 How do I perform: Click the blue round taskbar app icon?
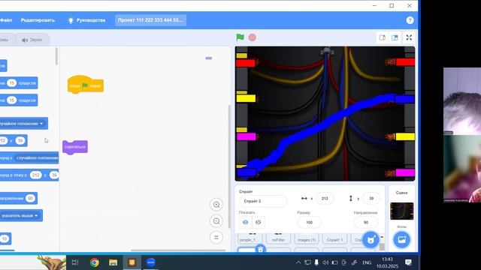point(150,262)
